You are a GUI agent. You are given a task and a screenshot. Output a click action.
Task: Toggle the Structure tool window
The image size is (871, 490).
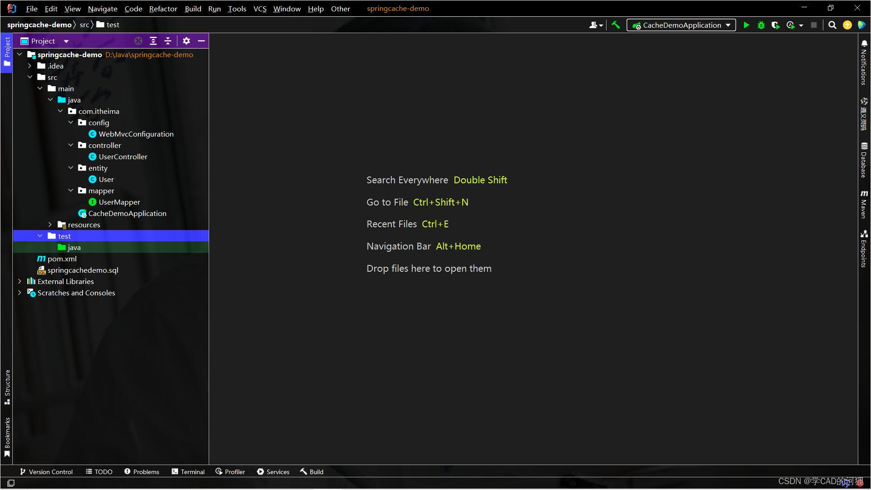(7, 387)
